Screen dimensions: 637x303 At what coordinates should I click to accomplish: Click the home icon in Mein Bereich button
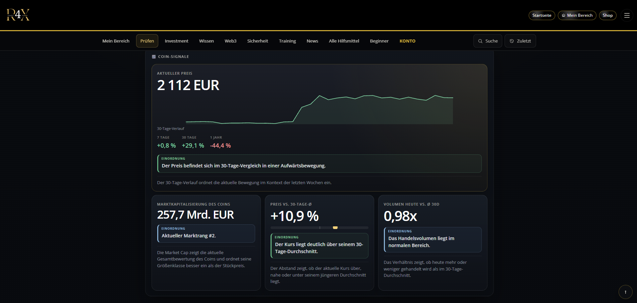[x=564, y=15]
